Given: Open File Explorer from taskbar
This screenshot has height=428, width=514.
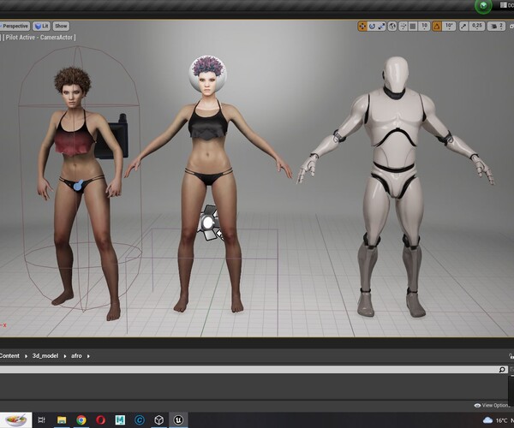Looking at the screenshot, I should pyautogui.click(x=62, y=420).
